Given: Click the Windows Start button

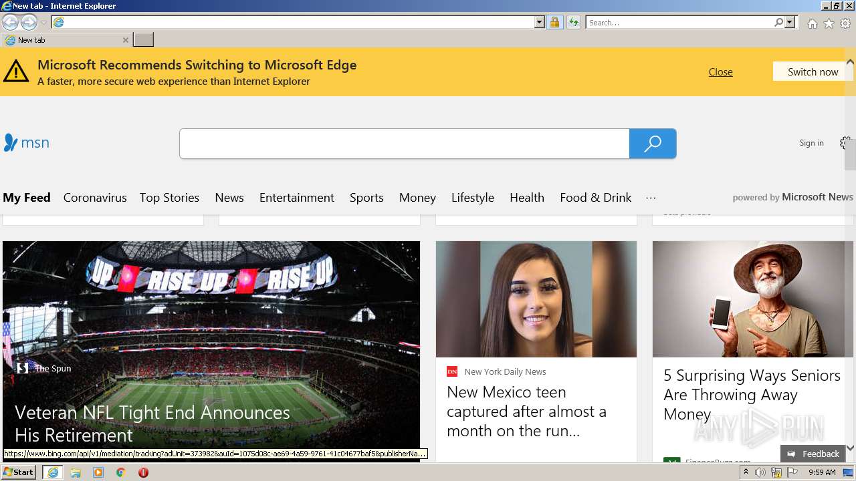Looking at the screenshot, I should click(x=18, y=472).
